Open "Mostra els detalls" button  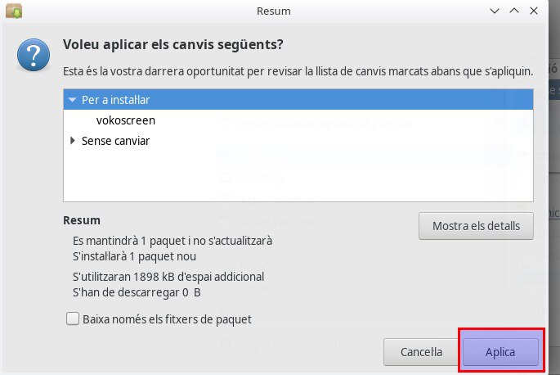pos(476,226)
